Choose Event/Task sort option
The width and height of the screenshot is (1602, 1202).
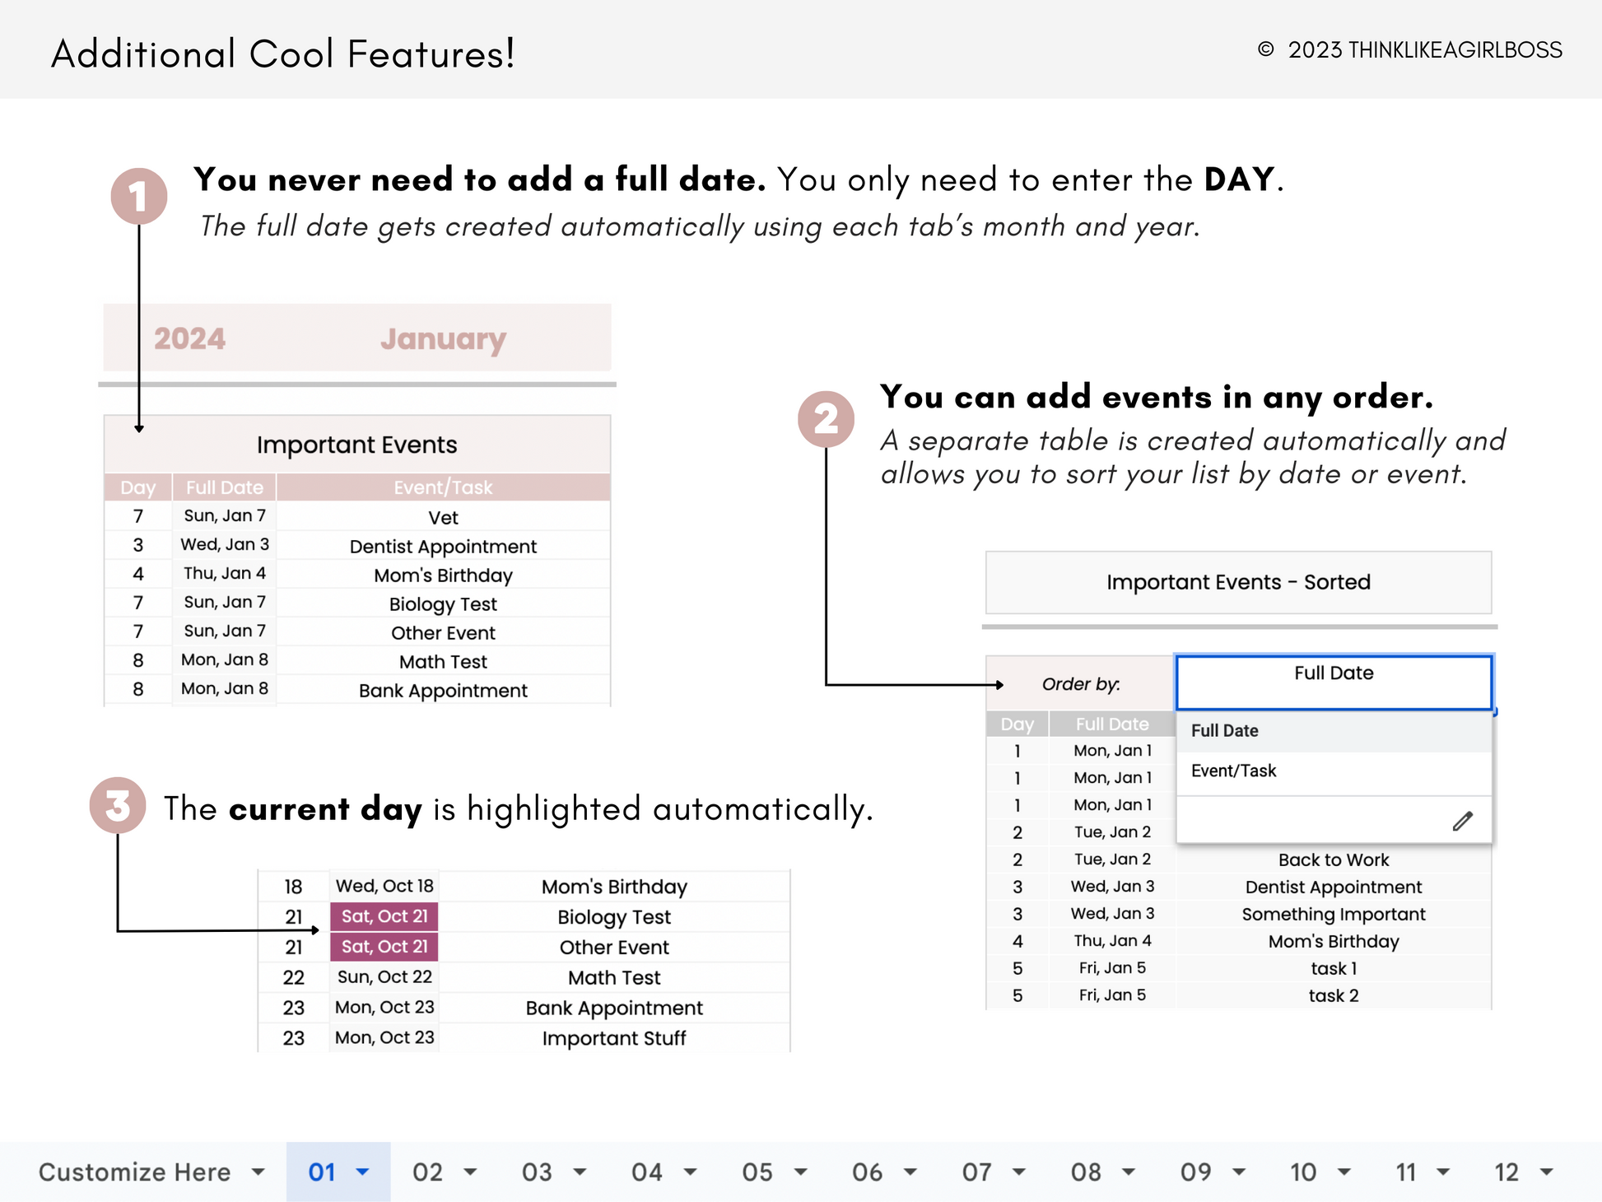[x=1233, y=771]
